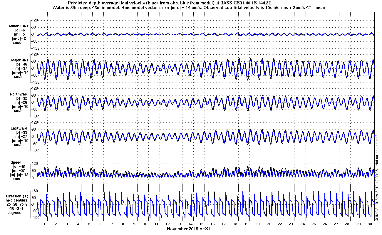Click the '|m-o|= 2' value in the Minor panel
The height and width of the screenshot is (235, 382).
coord(19,38)
